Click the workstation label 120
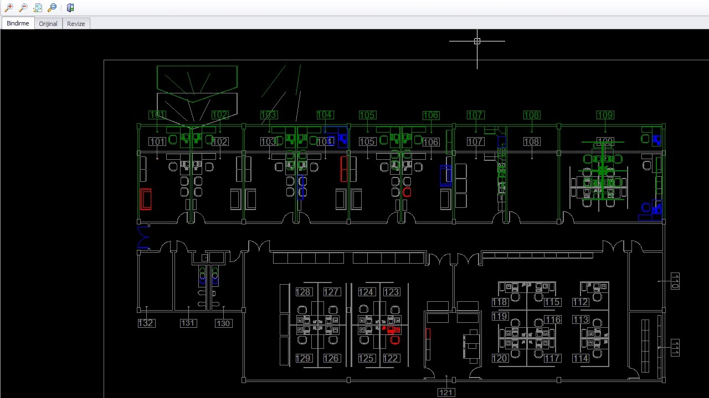 click(x=500, y=358)
